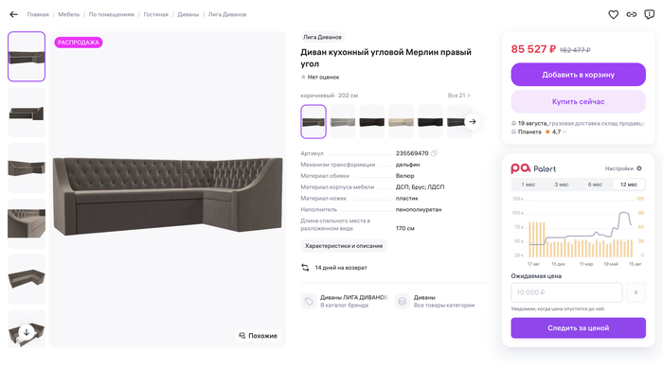Click the Купить сейчас button
Viewport: 663px width, 369px height.
pyautogui.click(x=578, y=102)
